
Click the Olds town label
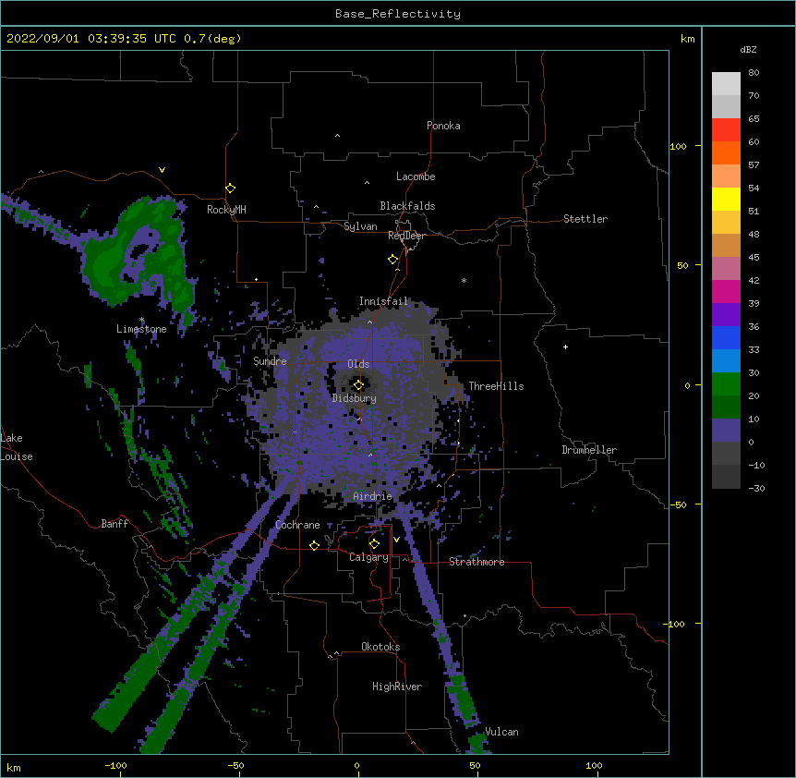click(358, 364)
